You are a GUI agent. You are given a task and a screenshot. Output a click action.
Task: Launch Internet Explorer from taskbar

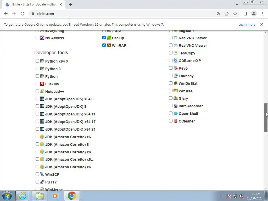click(23, 196)
